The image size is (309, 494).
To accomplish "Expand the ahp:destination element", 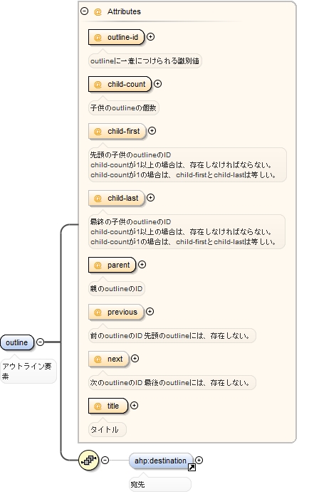I will tap(199, 461).
